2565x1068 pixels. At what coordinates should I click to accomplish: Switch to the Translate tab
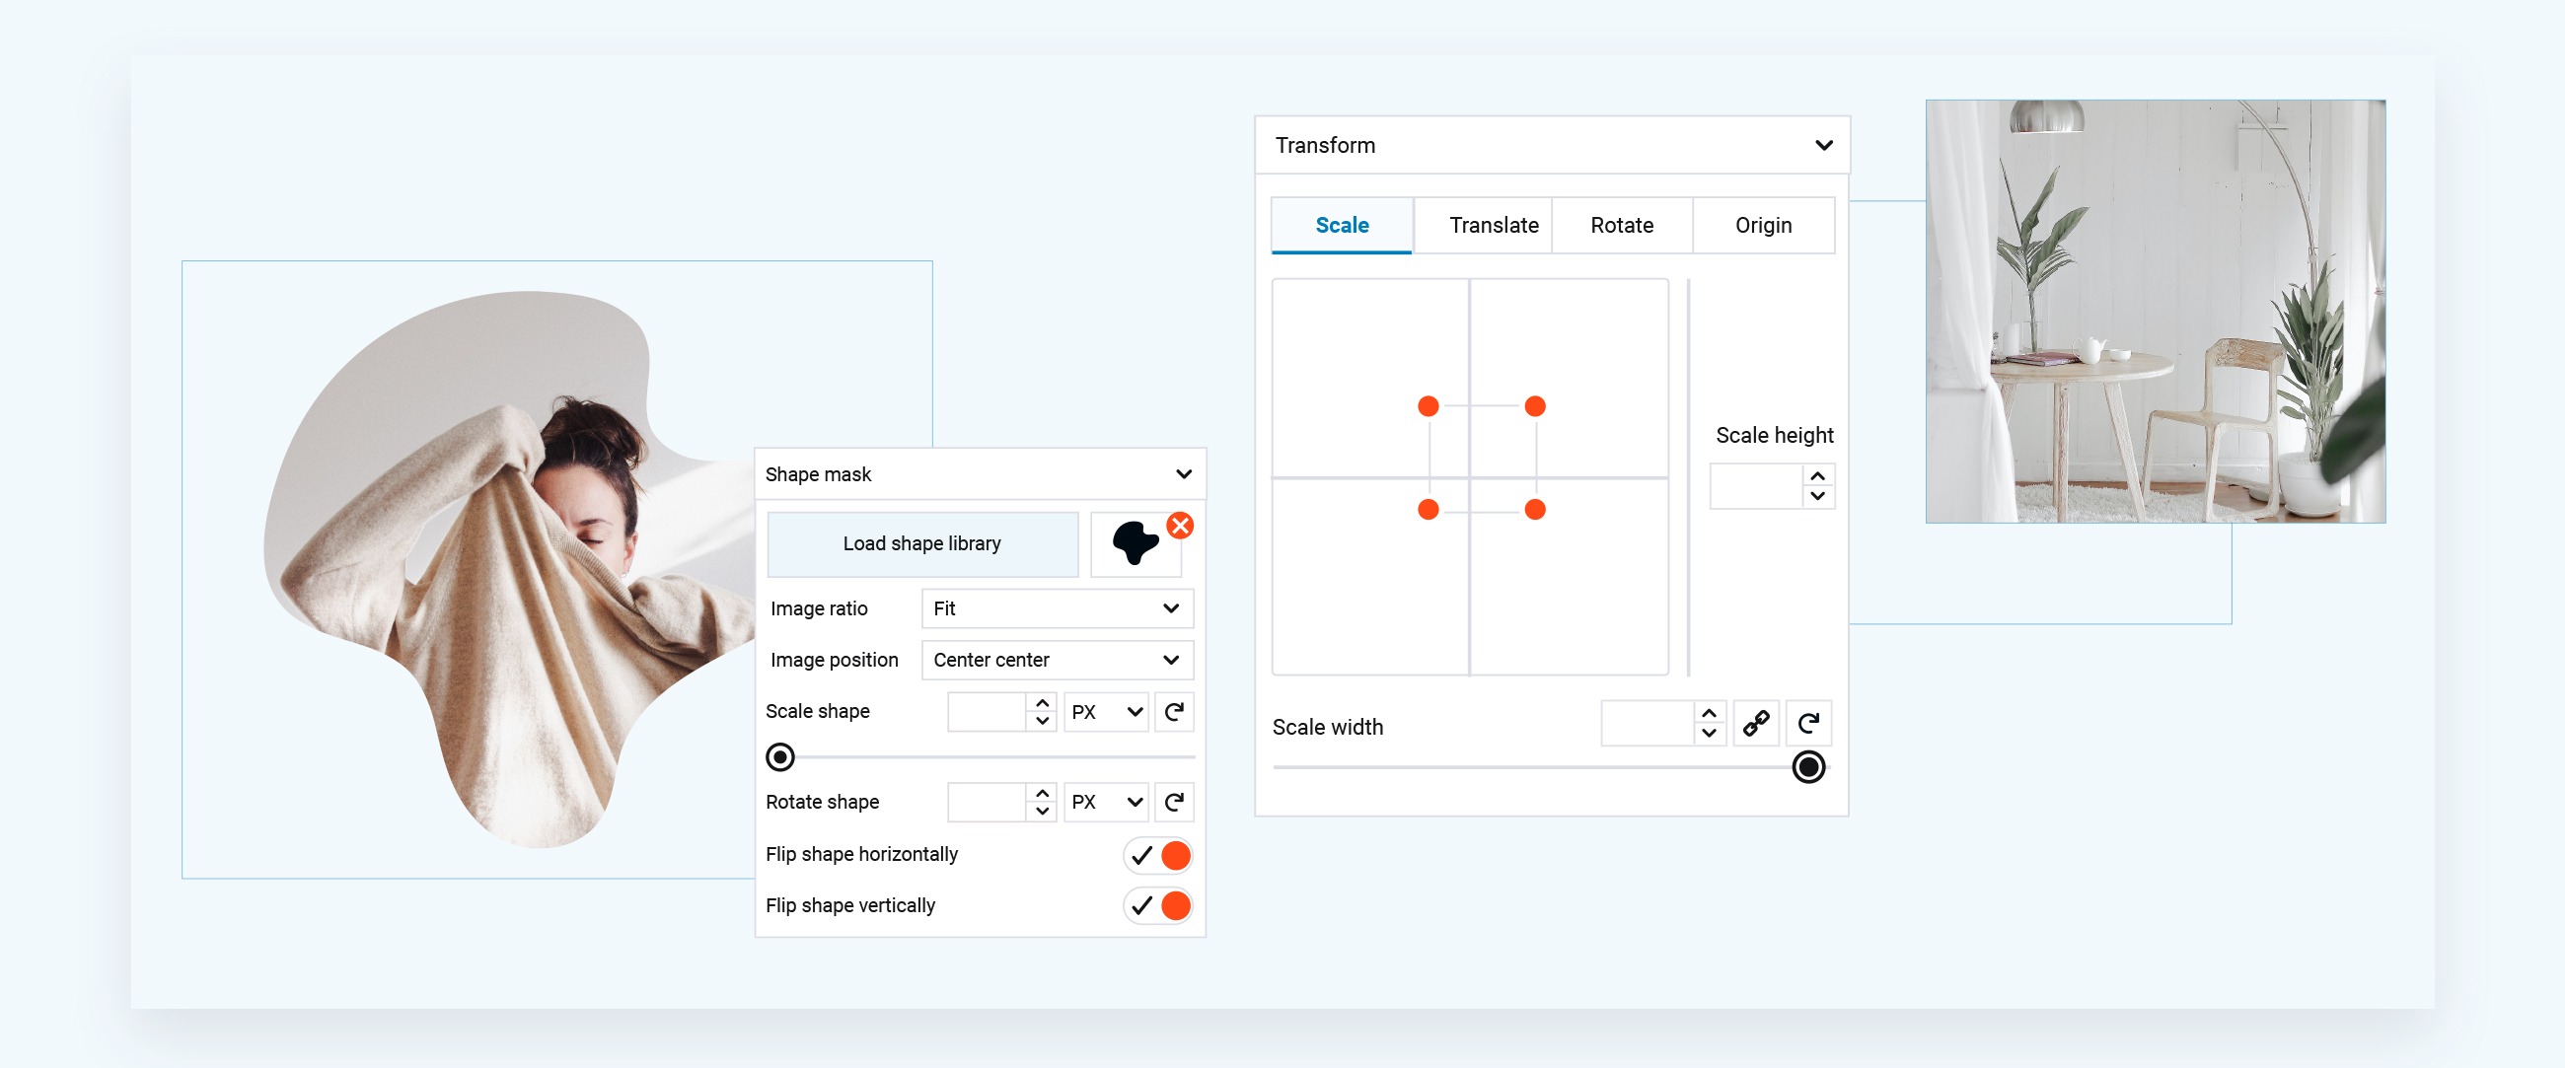coord(1493,226)
